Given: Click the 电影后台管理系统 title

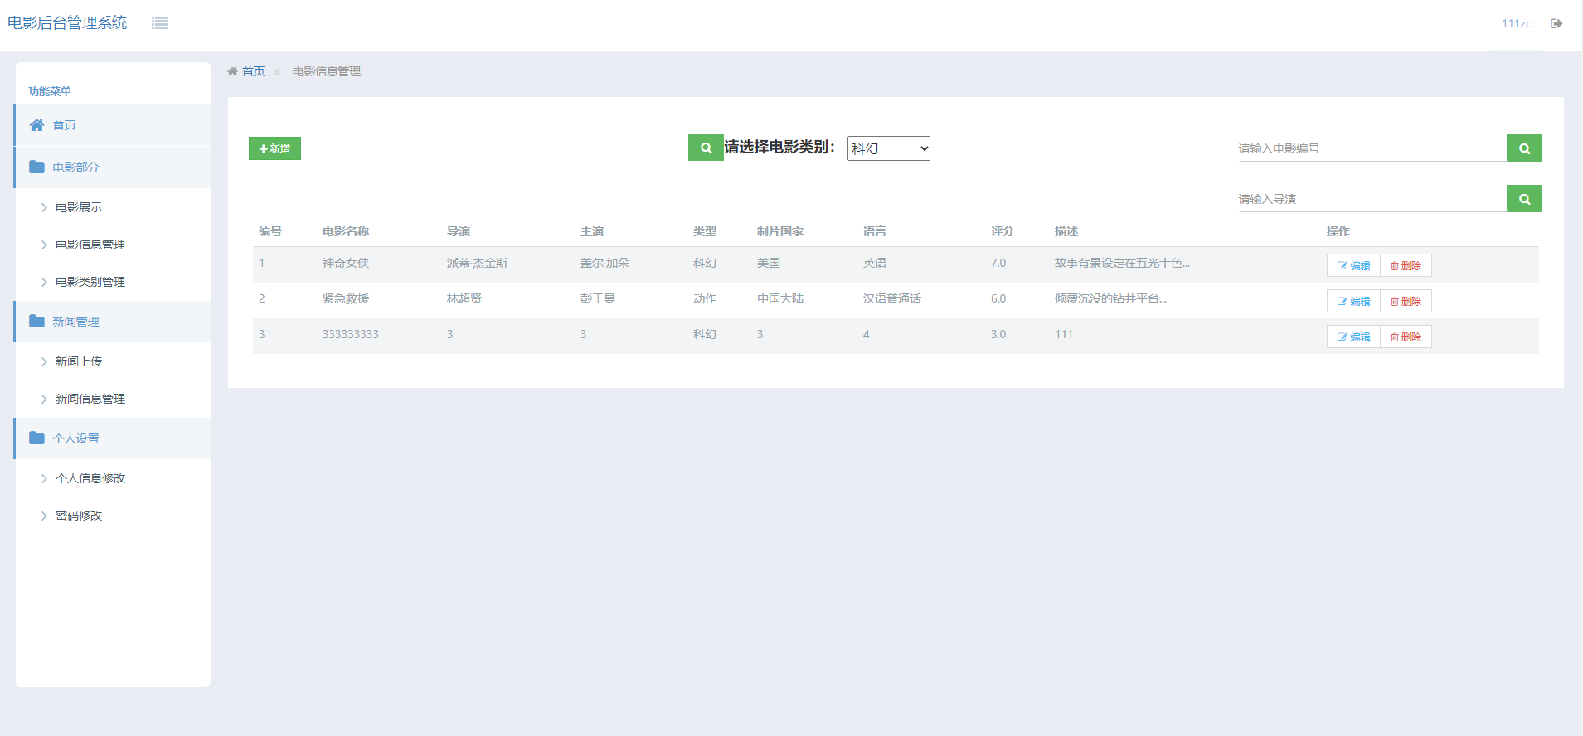Looking at the screenshot, I should [x=67, y=23].
